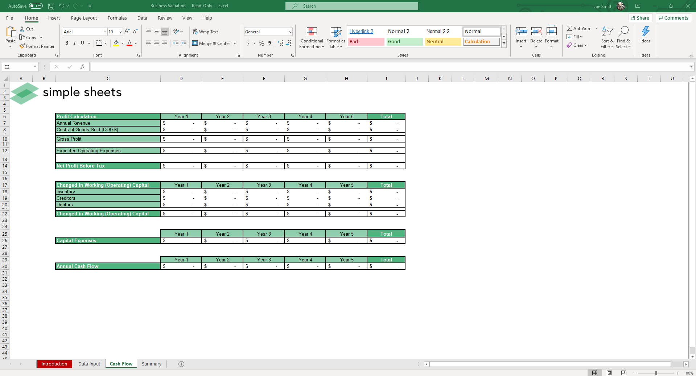
Task: Open Sort & Filter
Action: pyautogui.click(x=607, y=37)
